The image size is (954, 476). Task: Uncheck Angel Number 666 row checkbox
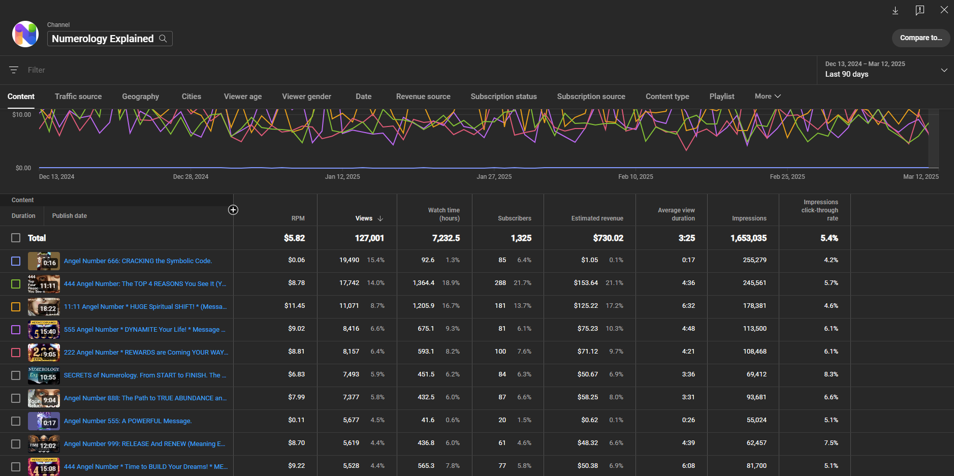click(16, 261)
